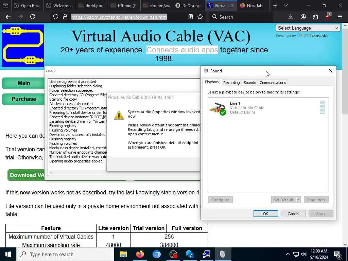The width and height of the screenshot is (348, 261).
Task: Switch to the Dr Disrespect browser tab
Action: (x=189, y=6)
